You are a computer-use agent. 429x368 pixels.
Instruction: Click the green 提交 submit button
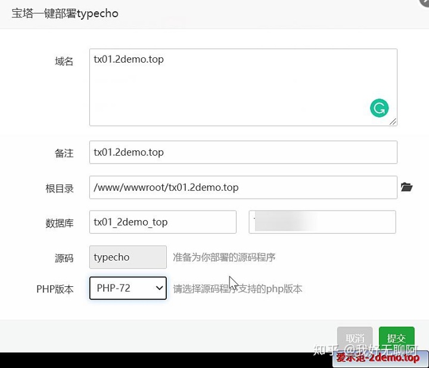pos(396,338)
